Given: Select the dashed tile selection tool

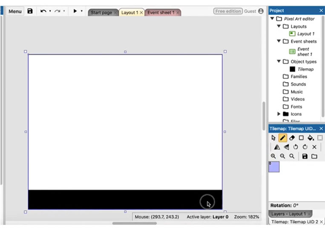Looking at the screenshot, I should point(320,138).
